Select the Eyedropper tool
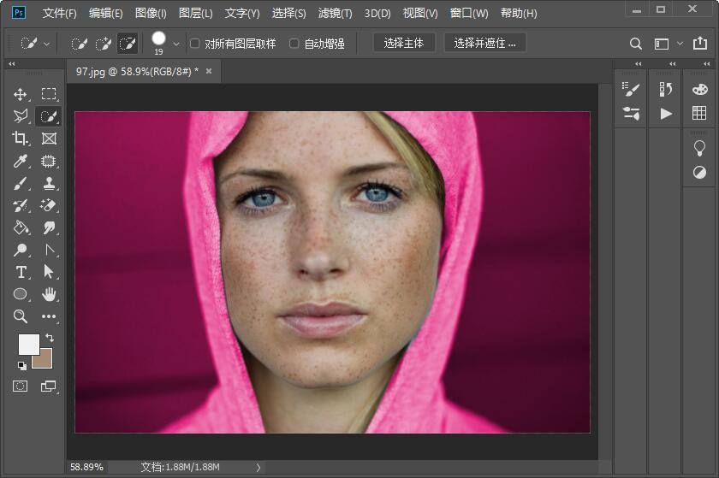Image resolution: width=719 pixels, height=478 pixels. click(x=21, y=161)
